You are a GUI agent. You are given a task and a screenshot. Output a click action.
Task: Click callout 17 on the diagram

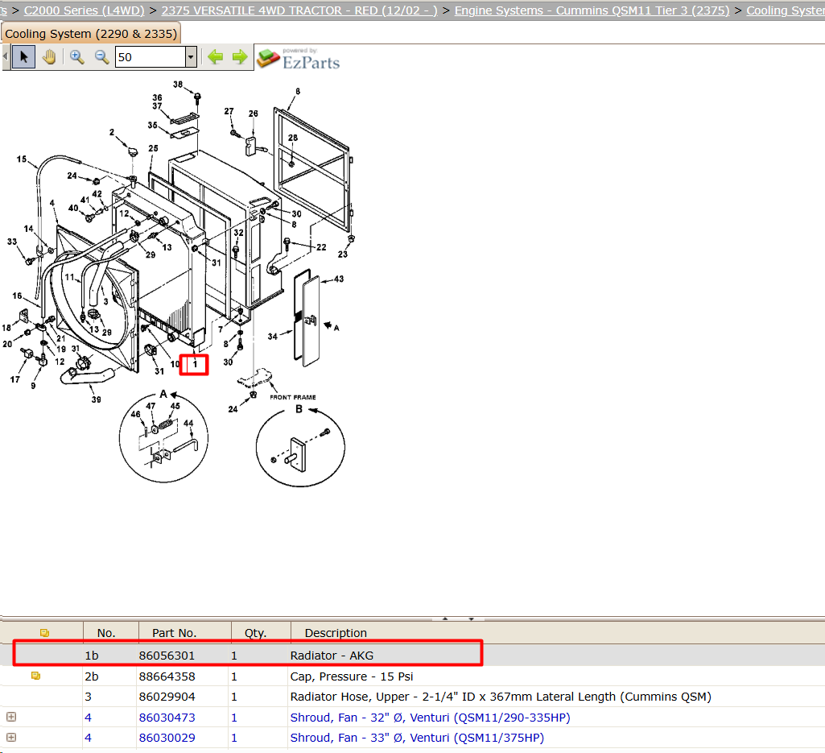pyautogui.click(x=14, y=379)
